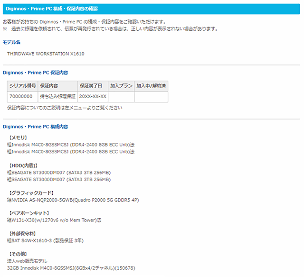This screenshot has height=277, width=304.
Task: Select the '法人web販売モデル' line
Action: [27, 261]
